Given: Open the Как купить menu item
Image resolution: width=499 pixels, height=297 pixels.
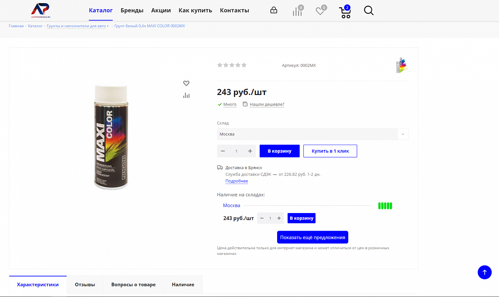Looking at the screenshot, I should coord(195,10).
